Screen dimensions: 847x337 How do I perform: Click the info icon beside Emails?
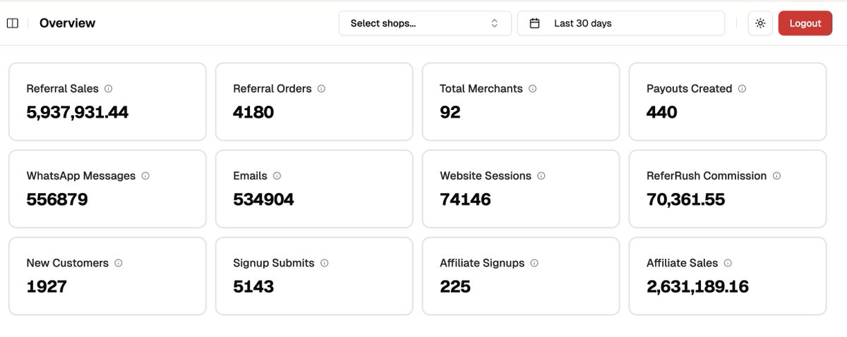coord(277,176)
